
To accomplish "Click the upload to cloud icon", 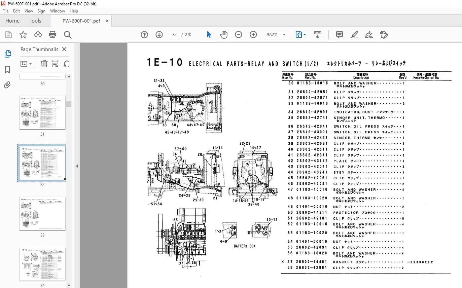I will 38,35.
